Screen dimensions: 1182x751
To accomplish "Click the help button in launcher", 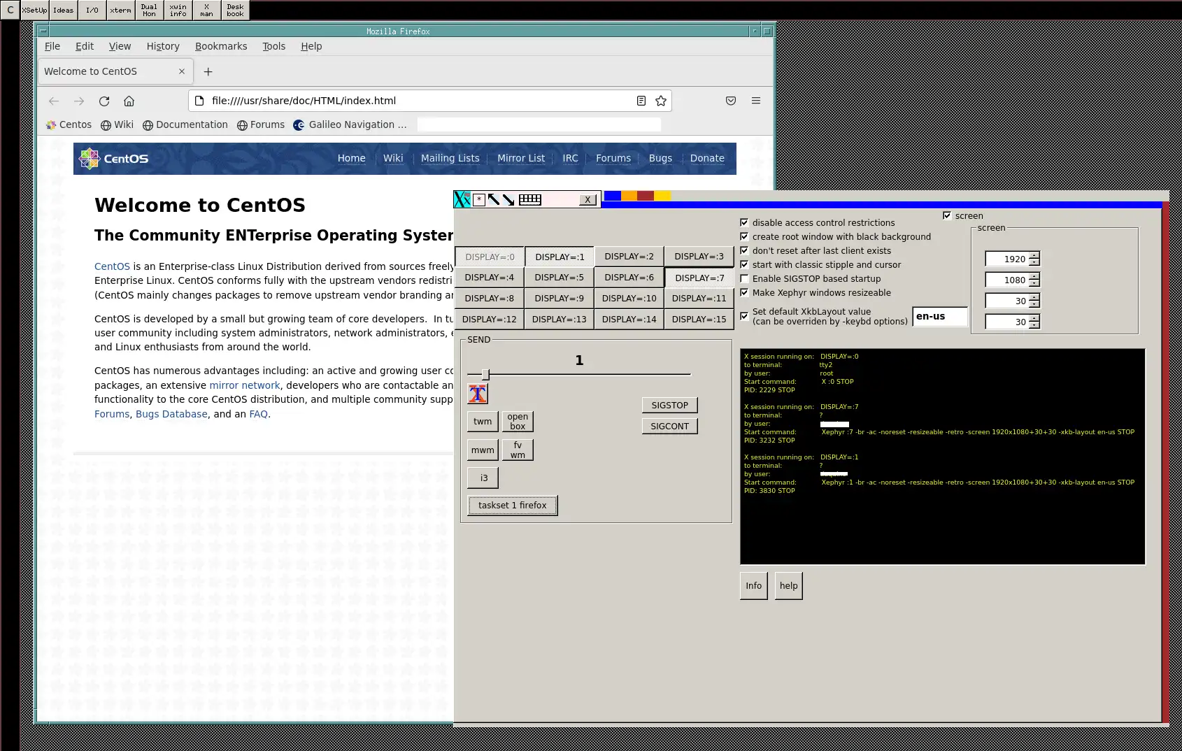I will [788, 585].
